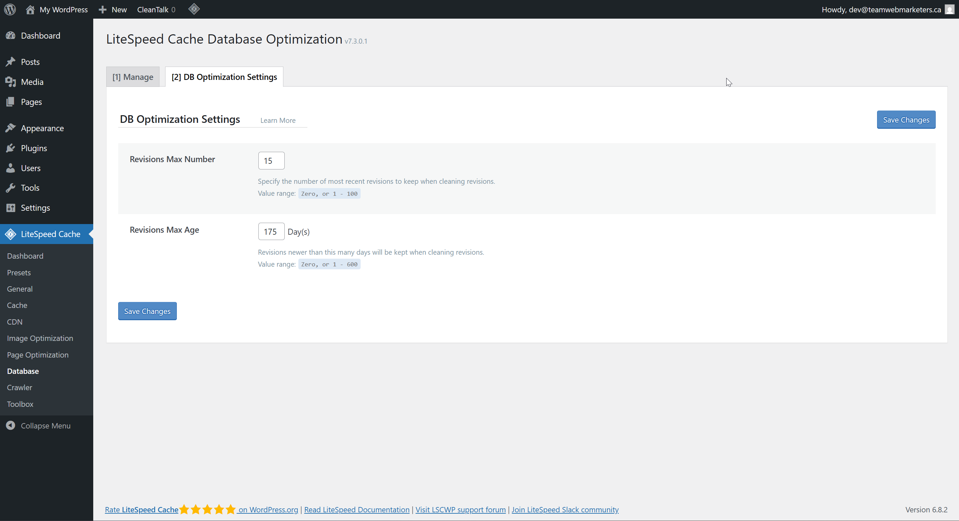Image resolution: width=959 pixels, height=521 pixels.
Task: Click the WordPress logo icon
Action: click(10, 9)
